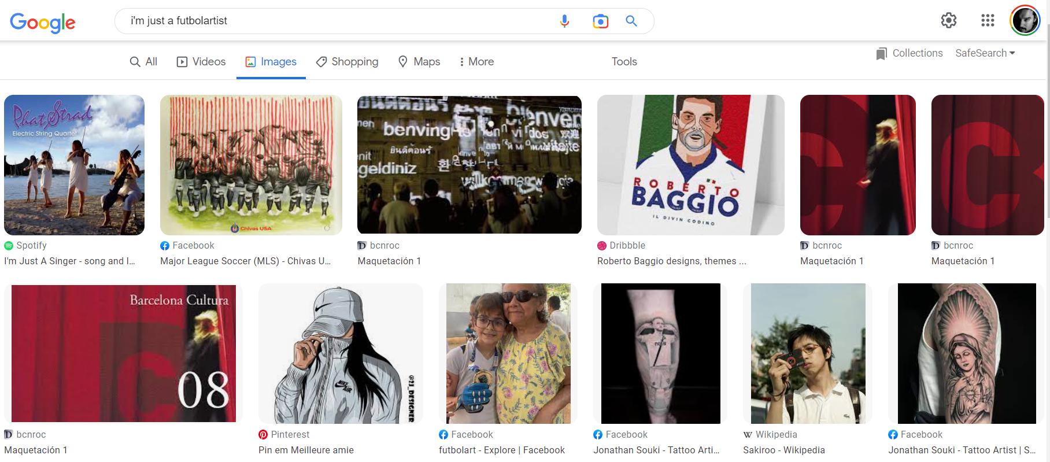The image size is (1050, 462).
Task: Expand the More search categories menu
Action: pyautogui.click(x=476, y=62)
